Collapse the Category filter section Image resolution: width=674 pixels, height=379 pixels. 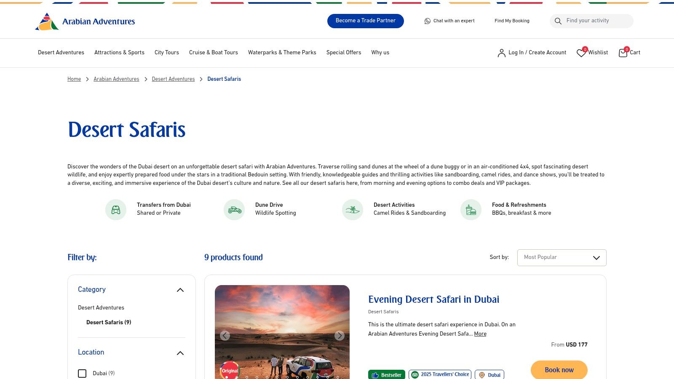point(180,290)
